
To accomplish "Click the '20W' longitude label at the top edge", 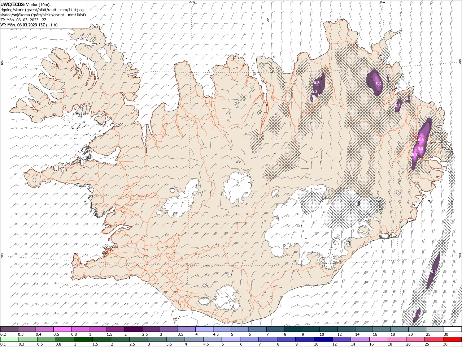I will [192, 2].
